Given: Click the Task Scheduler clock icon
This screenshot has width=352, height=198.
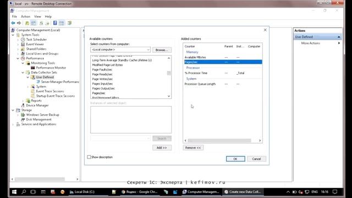Looking at the screenshot, I should click(23, 40).
